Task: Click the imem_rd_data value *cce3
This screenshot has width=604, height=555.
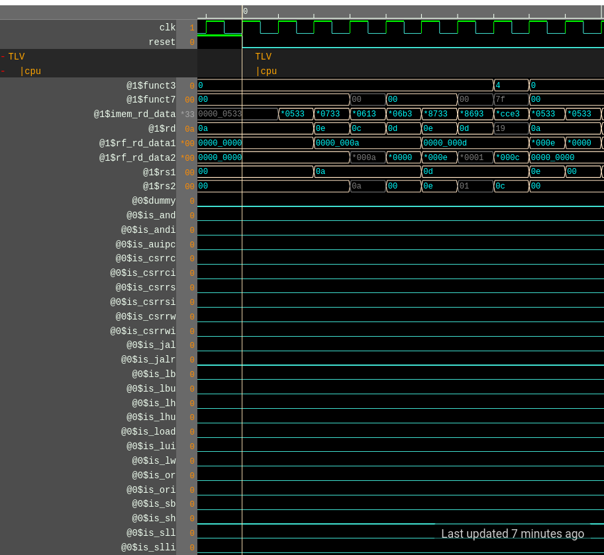Action: click(x=511, y=114)
